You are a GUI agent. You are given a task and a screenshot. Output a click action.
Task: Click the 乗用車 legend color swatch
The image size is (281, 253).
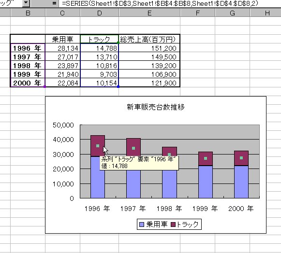142,225
